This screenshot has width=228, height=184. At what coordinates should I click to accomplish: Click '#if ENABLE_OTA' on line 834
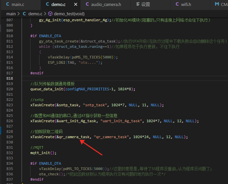tap(46, 163)
